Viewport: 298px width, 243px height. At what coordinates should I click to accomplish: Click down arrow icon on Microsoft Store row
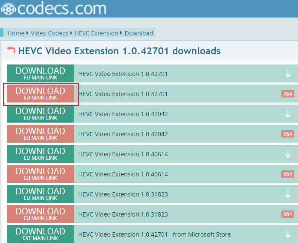[x=288, y=234]
